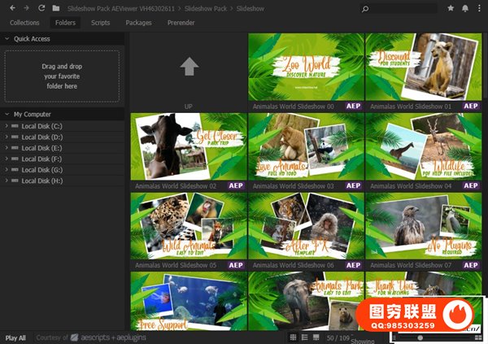Switch to list view layout icon

[x=304, y=337]
